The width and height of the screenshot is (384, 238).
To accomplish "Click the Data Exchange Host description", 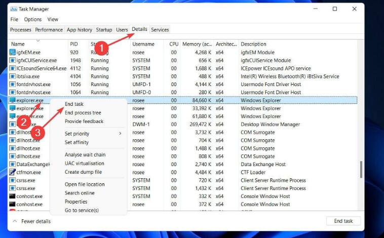I will pos(263,164).
